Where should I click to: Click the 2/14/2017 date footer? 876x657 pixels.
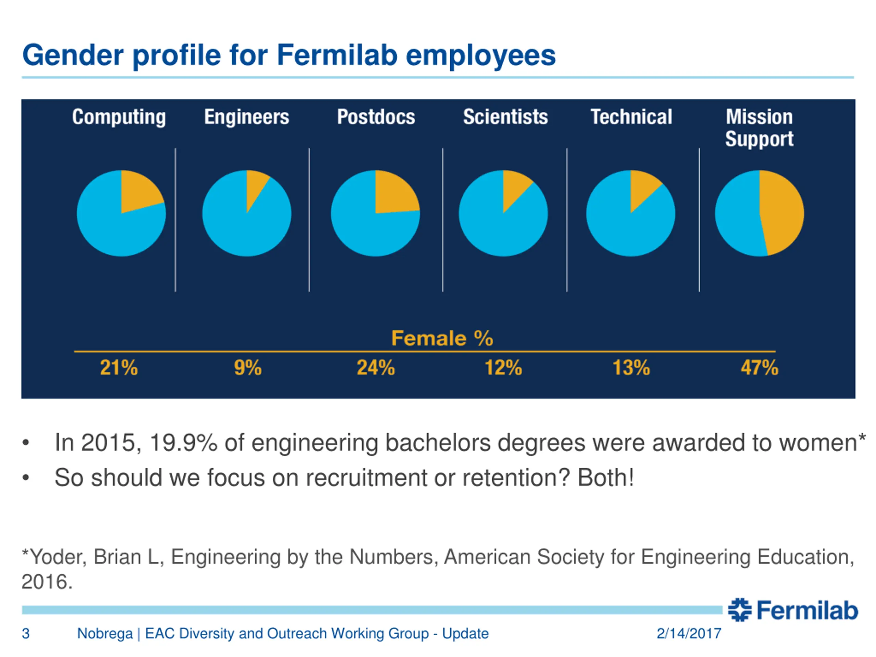pyautogui.click(x=689, y=634)
